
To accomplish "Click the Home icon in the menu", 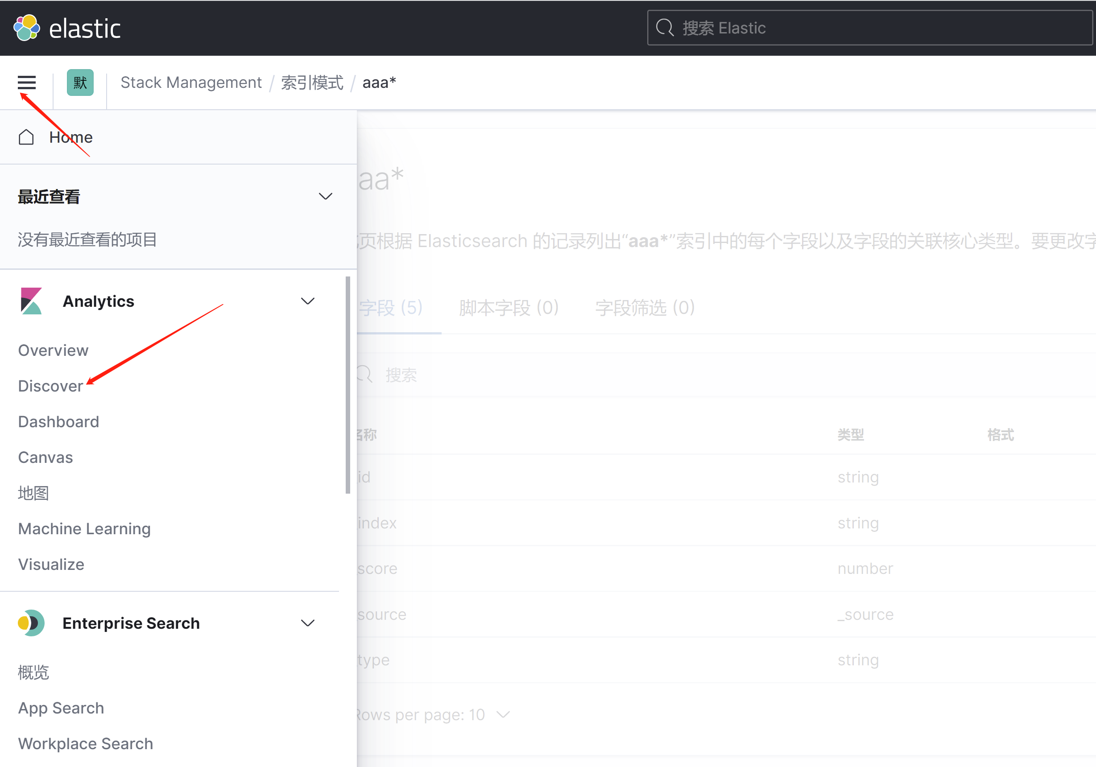I will [27, 137].
